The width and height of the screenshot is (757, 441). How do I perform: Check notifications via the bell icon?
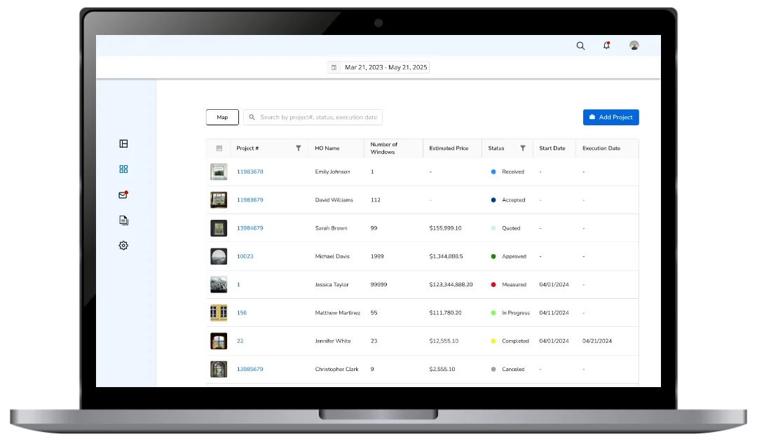tap(606, 45)
